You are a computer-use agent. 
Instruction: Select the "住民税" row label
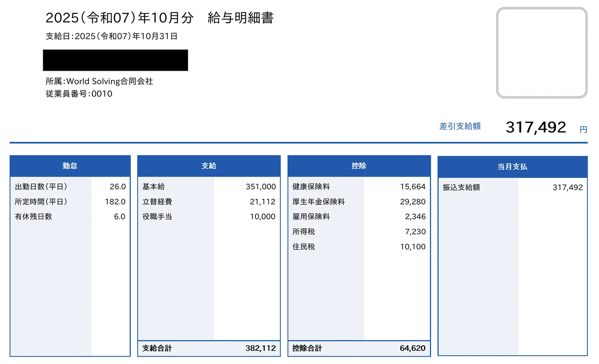point(304,246)
